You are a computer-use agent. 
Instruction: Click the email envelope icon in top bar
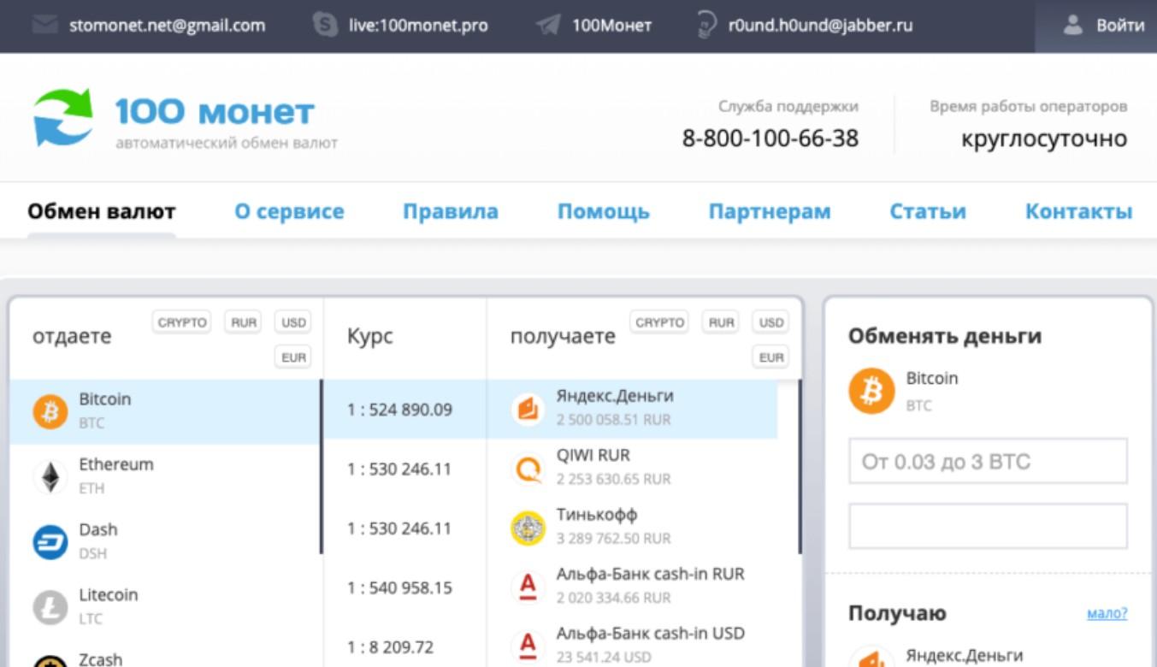pos(44,25)
